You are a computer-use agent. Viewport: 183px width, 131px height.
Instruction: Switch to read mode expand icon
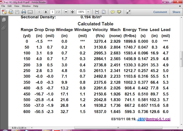[x=128, y=12]
